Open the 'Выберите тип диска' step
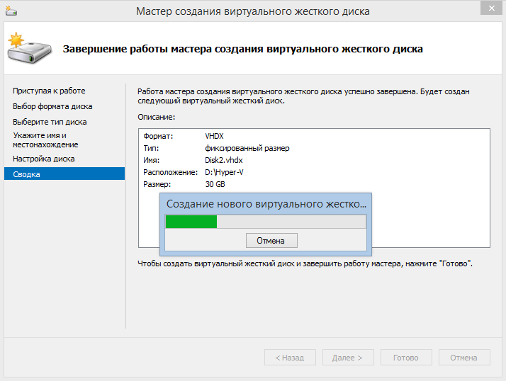 click(50, 122)
